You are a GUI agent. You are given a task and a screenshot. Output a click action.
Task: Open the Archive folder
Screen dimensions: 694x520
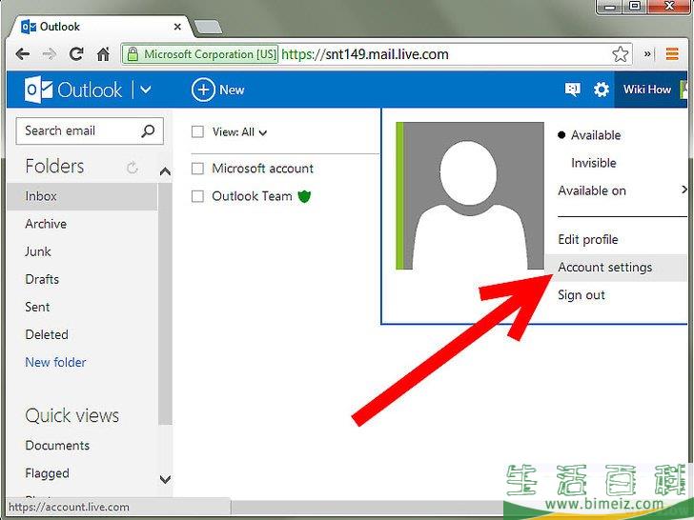tap(46, 224)
